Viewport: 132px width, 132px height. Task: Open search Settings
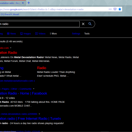coord(76,34)
